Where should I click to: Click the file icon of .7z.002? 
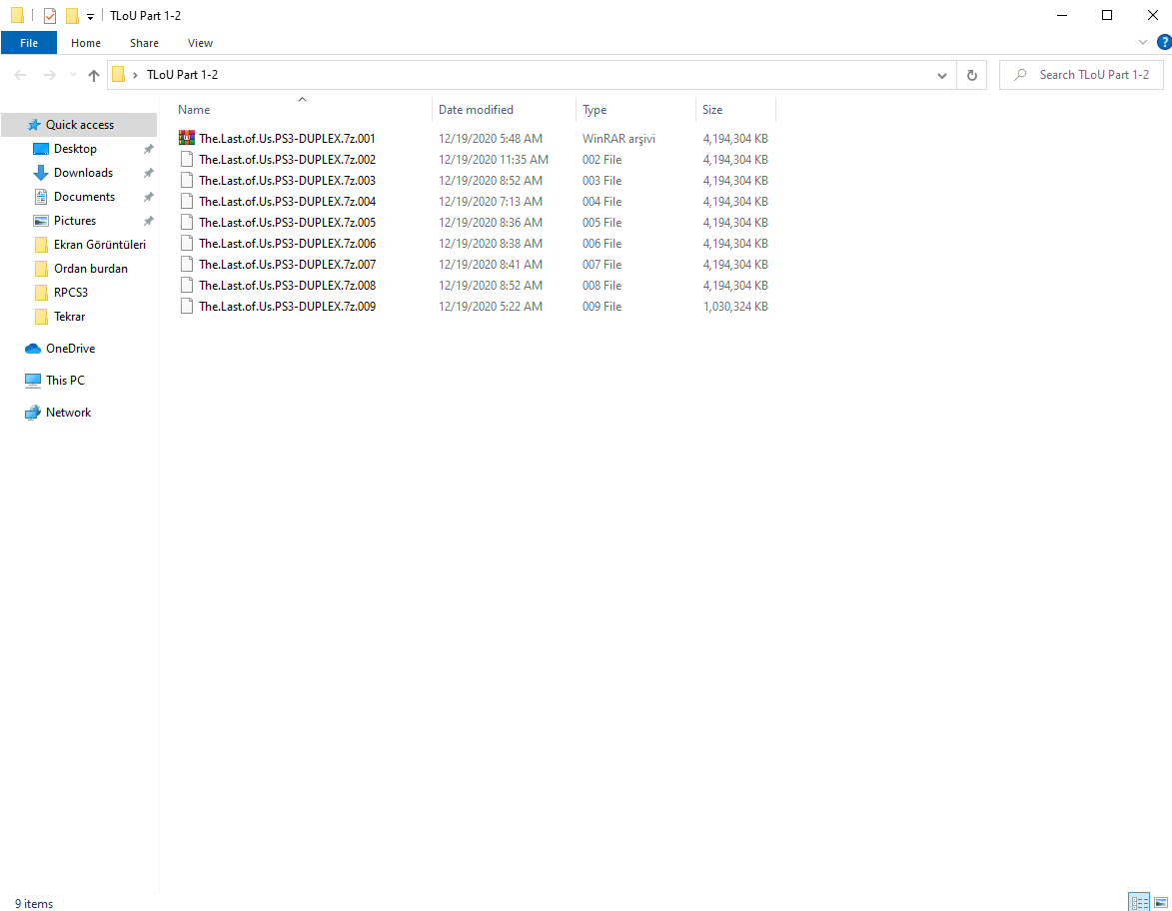coord(187,159)
